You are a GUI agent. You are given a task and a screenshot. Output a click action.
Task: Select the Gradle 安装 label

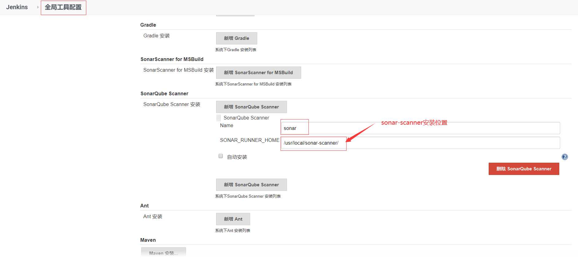[157, 36]
